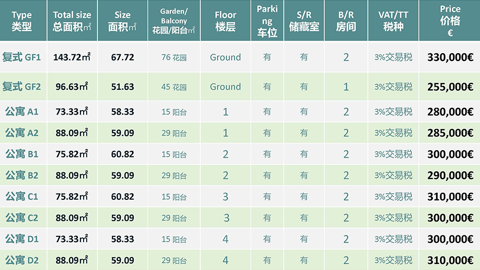
Task: Select the 公寓 B1 type cell
Action: (22, 154)
